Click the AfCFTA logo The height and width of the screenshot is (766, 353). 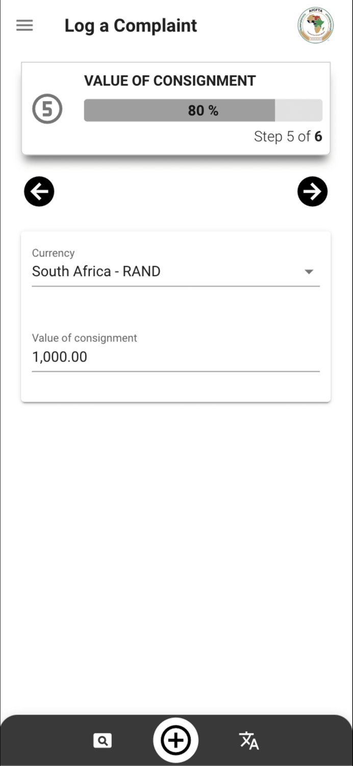tap(315, 25)
